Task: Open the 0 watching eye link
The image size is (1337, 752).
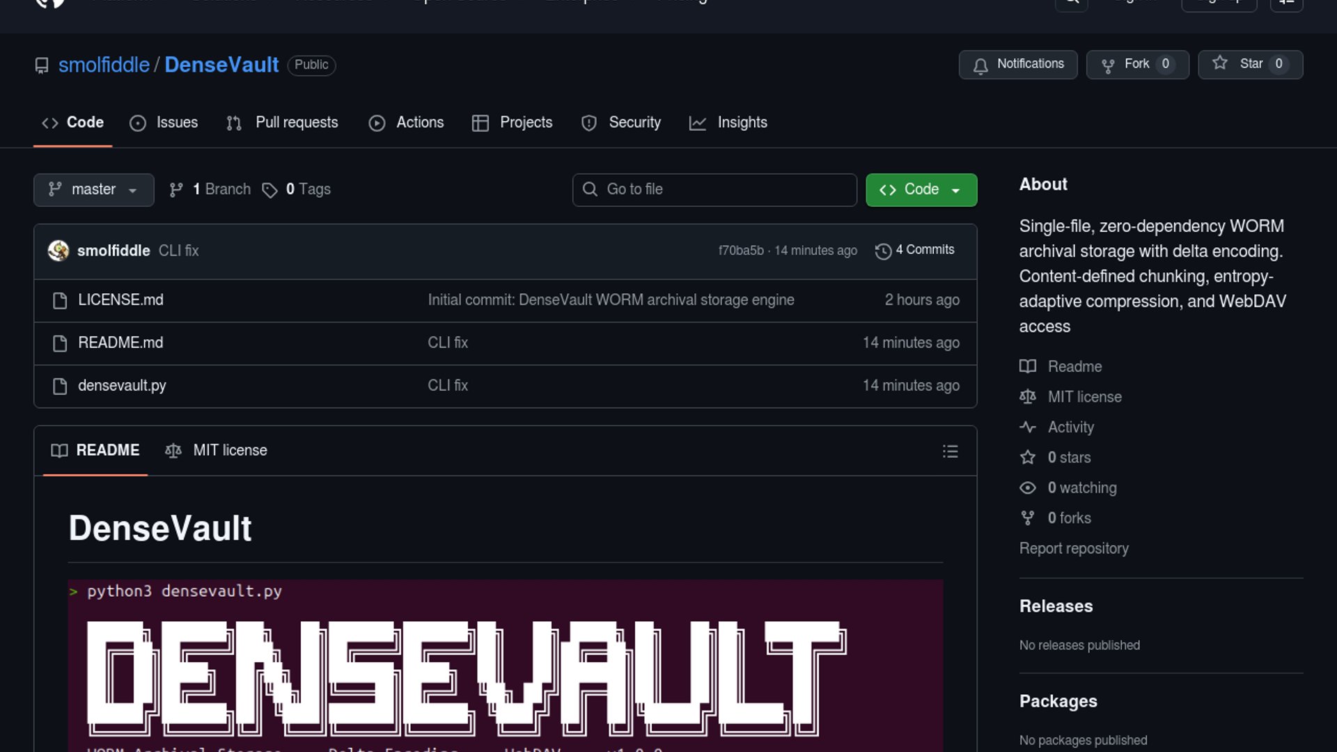Action: click(x=1081, y=487)
